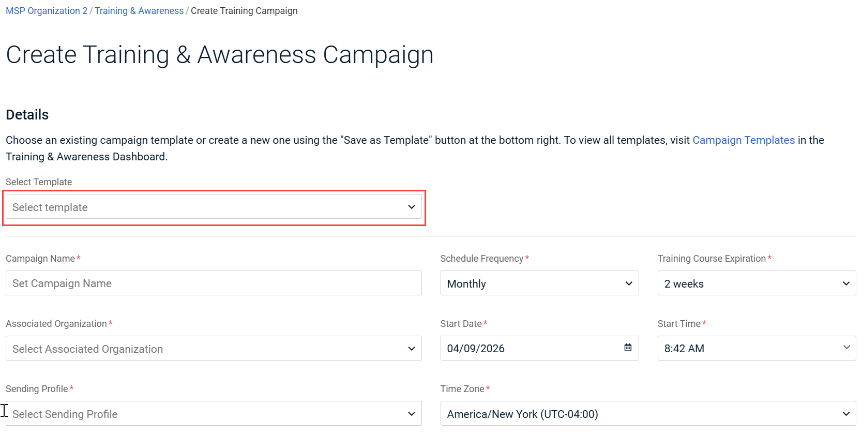This screenshot has width=862, height=435.
Task: Click the Create Training & Awareness Campaign heading
Action: (220, 55)
